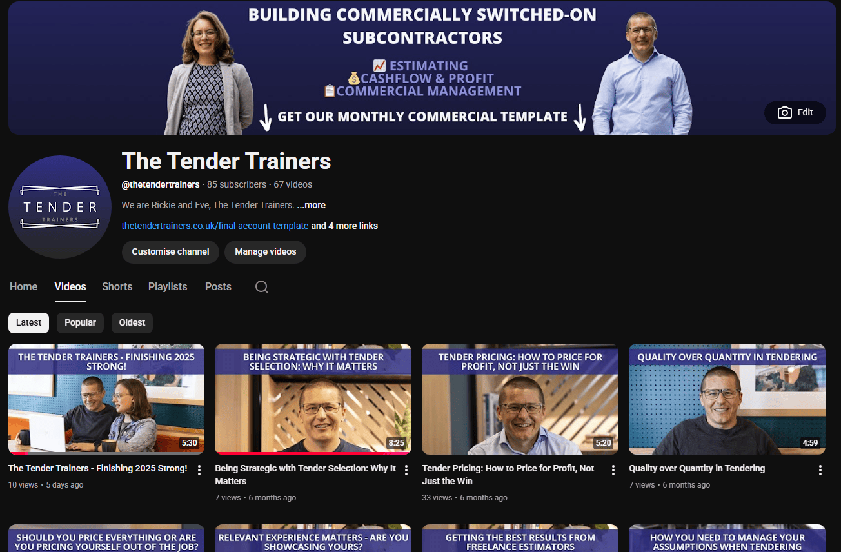The image size is (841, 552).
Task: Open the Playlists tab
Action: tap(167, 286)
